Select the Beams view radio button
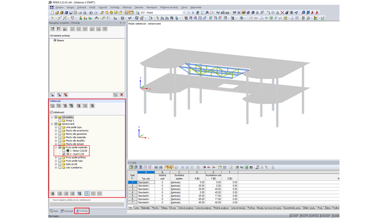The width and height of the screenshot is (388, 218). [55, 40]
